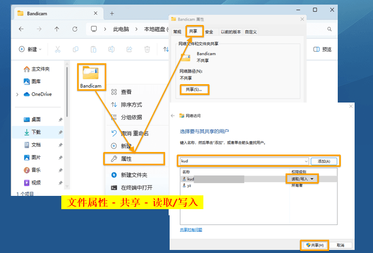Select OneDrive in the sidebar
Image resolution: width=373 pixels, height=253 pixels.
[x=38, y=94]
